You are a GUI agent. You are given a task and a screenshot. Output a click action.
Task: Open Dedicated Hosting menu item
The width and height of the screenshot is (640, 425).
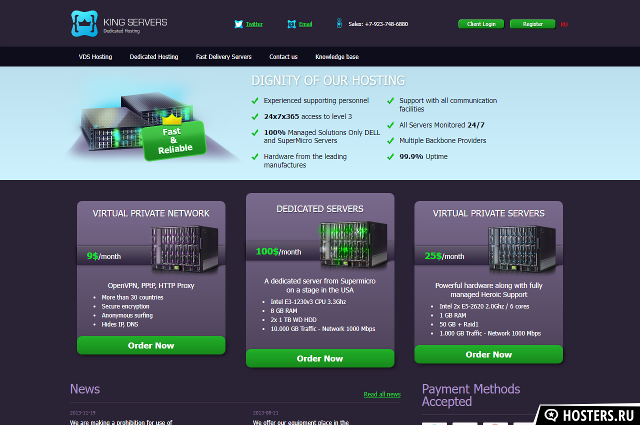tap(154, 57)
